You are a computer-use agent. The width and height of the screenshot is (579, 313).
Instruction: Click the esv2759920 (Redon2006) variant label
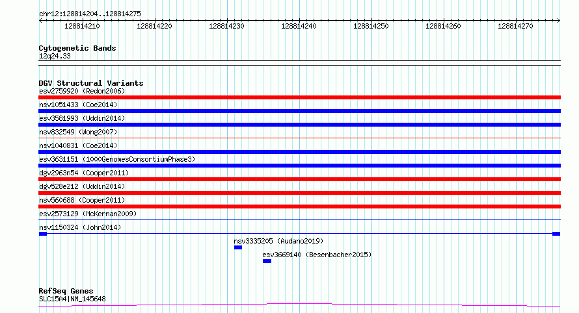coord(82,91)
